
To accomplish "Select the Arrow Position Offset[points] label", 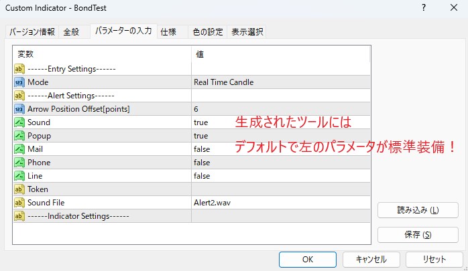I will tap(78, 109).
